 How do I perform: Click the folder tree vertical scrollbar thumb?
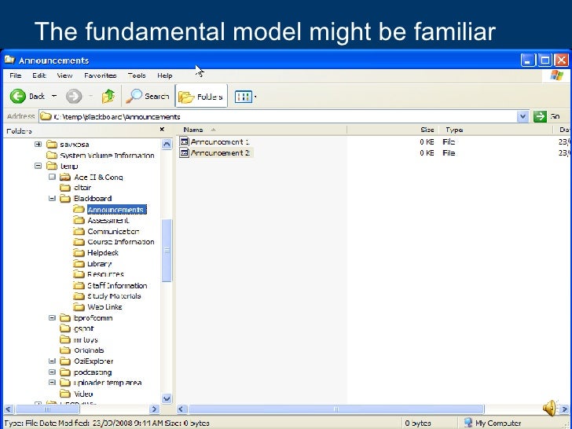click(x=167, y=250)
